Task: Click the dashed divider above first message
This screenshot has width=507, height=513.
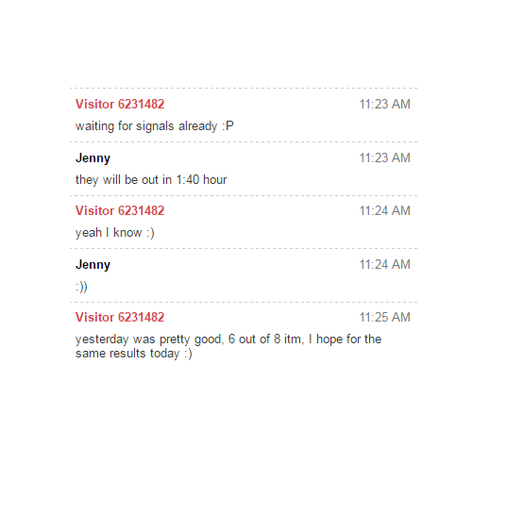Action: 244,88
